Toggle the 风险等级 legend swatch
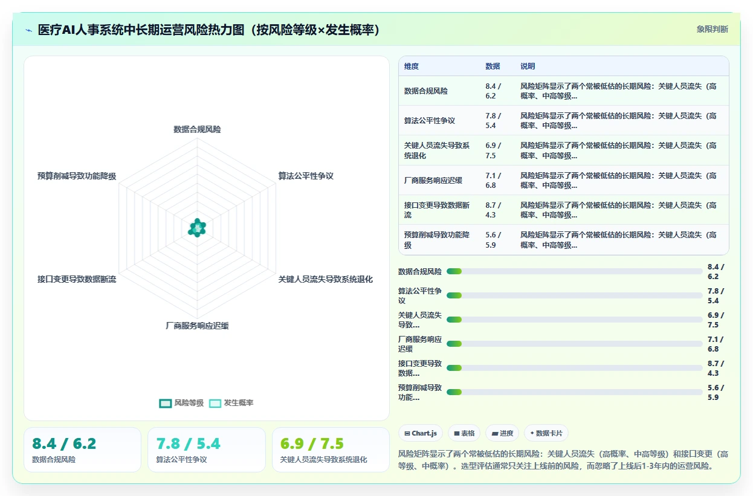Screen dimensions: 753x496 coord(166,403)
